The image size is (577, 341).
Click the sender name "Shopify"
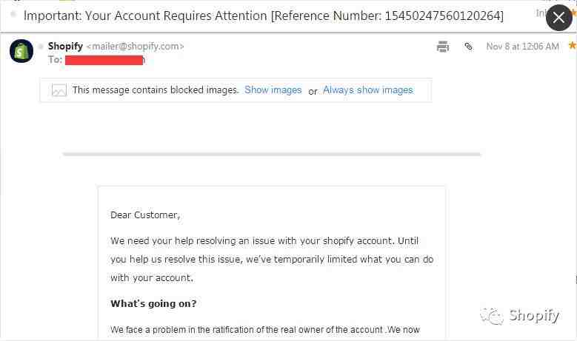click(x=65, y=46)
